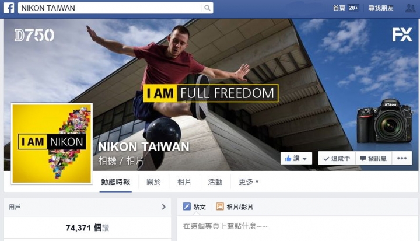
Task: Select the pencil 貼文 post icon
Action: (x=187, y=207)
